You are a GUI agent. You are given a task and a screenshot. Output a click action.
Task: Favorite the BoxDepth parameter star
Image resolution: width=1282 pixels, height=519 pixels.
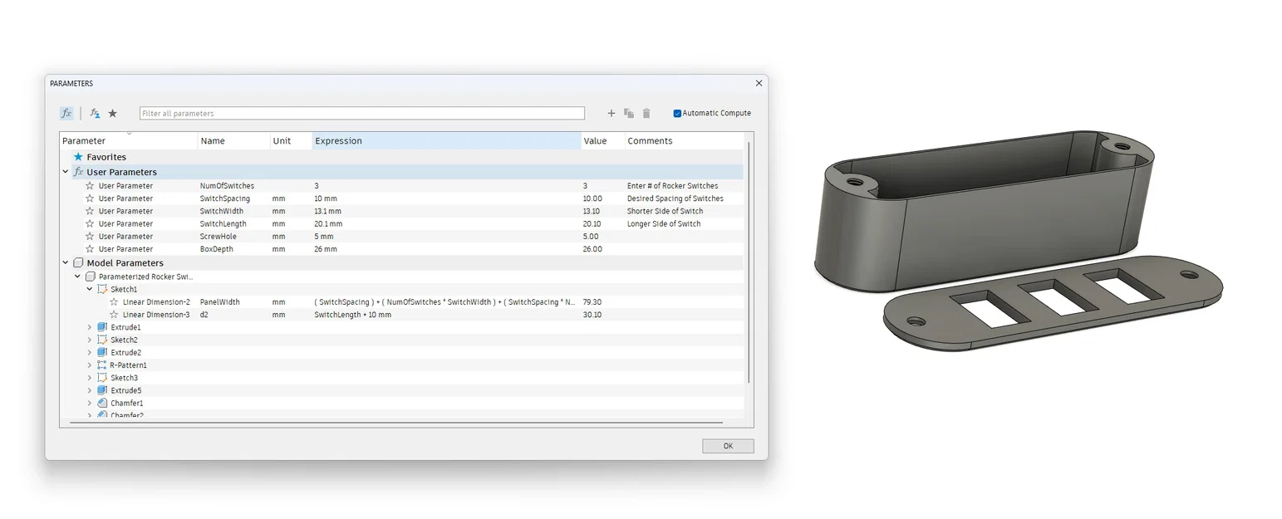pyautogui.click(x=90, y=249)
